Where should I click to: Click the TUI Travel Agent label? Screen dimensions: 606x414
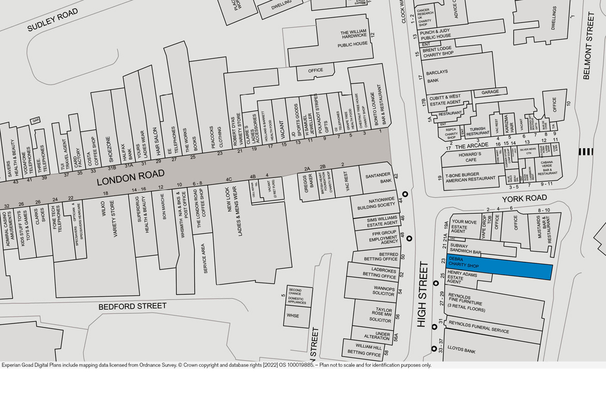[x=65, y=155]
